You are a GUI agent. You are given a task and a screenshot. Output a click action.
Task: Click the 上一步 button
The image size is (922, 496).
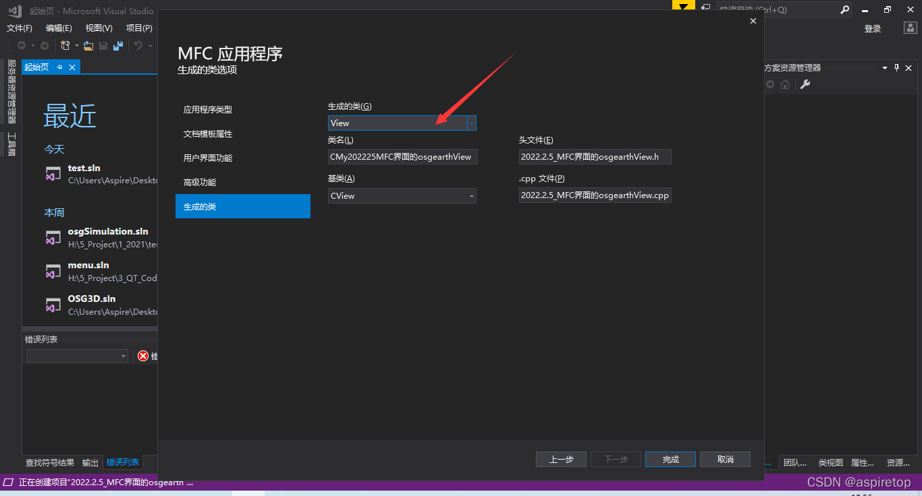tap(561, 459)
